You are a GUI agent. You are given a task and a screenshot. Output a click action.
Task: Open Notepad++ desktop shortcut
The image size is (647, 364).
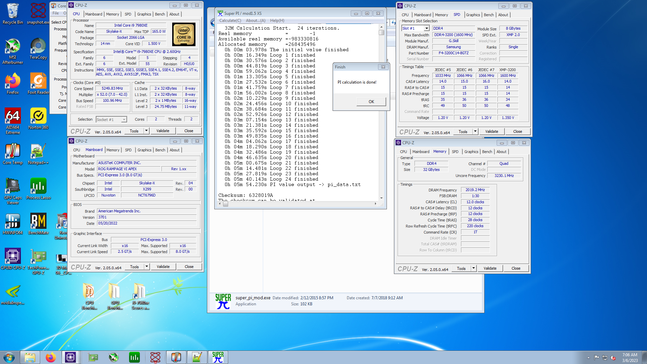tap(38, 154)
